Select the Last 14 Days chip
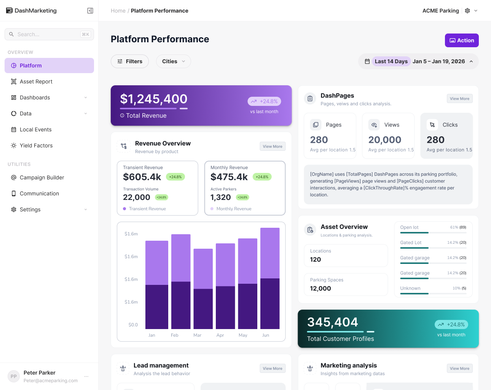491x390 pixels. [391, 61]
